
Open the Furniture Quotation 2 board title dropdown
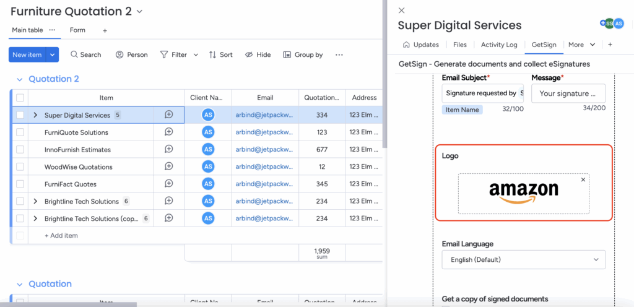click(139, 12)
